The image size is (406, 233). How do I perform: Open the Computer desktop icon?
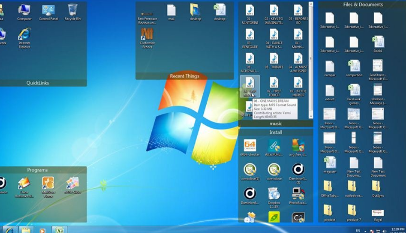25,12
